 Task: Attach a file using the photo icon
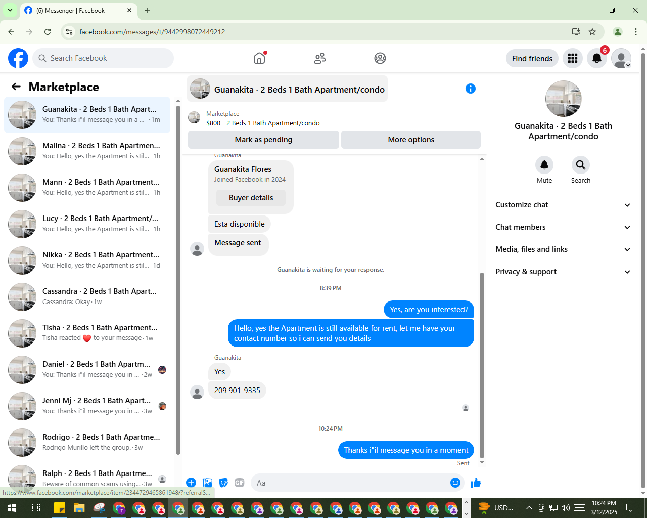click(x=207, y=483)
